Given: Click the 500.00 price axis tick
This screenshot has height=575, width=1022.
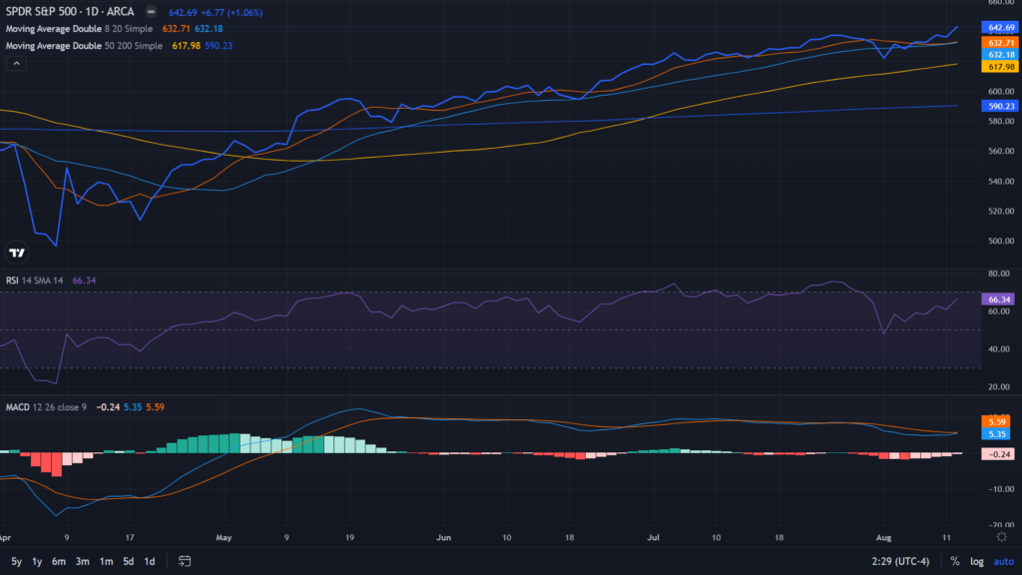Looking at the screenshot, I should coord(1000,241).
